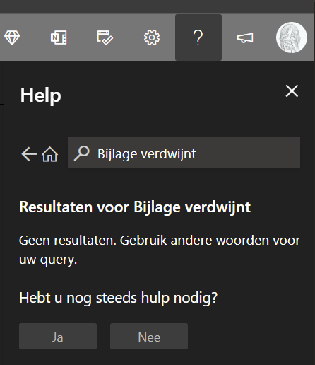Toggle the Help question mark button
This screenshot has width=315, height=365.
[198, 37]
